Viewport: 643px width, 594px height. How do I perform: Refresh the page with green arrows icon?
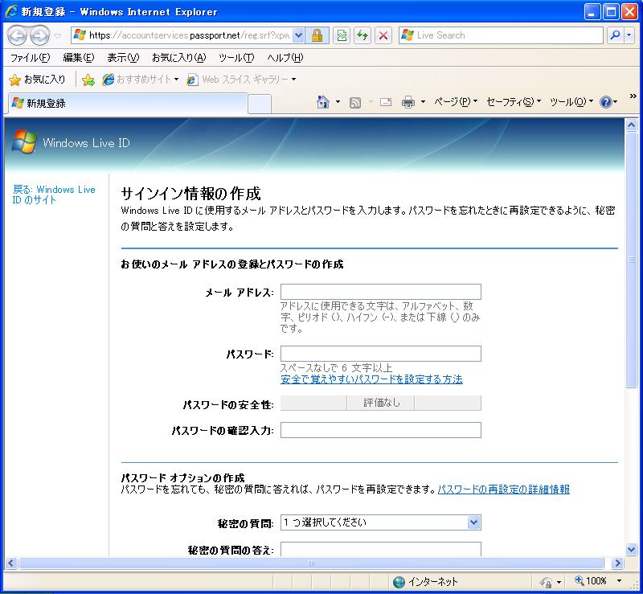[362, 35]
